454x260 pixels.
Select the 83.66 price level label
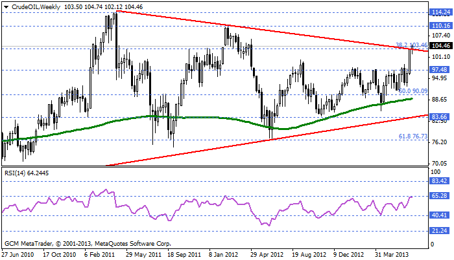[x=440, y=116]
